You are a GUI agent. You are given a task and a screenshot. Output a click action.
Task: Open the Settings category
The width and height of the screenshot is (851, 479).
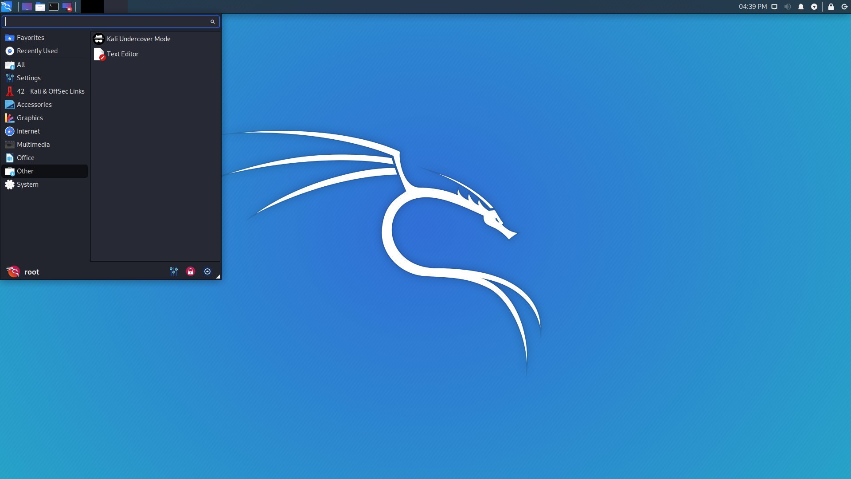[45, 78]
